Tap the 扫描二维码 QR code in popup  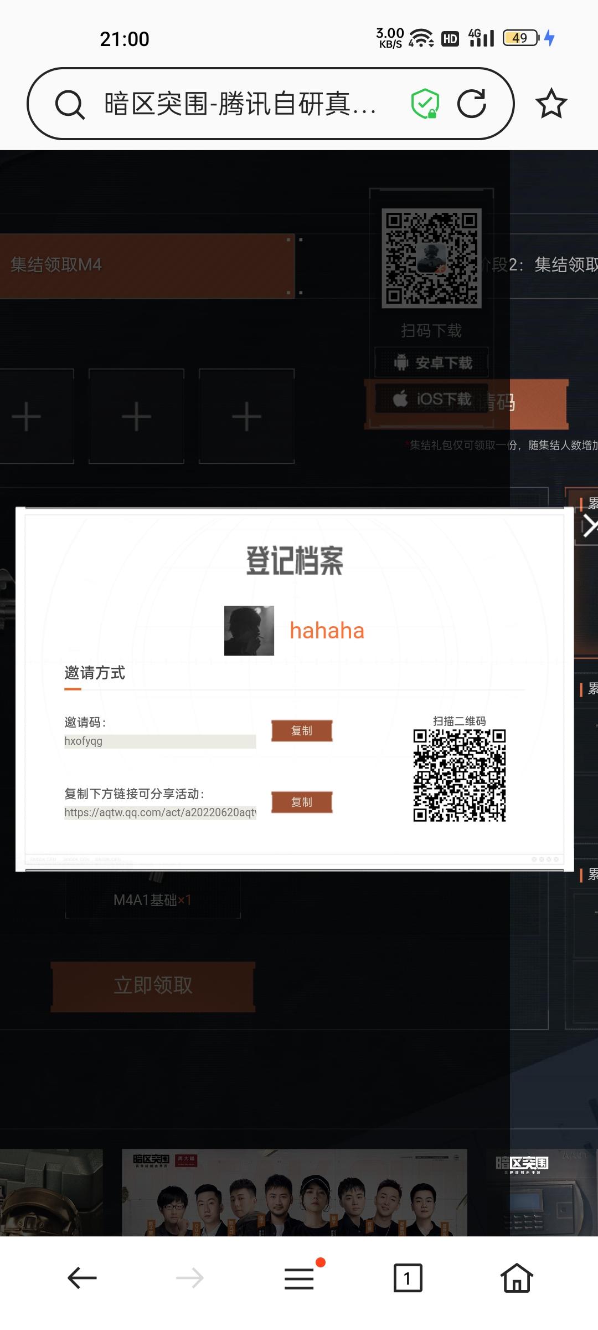click(460, 775)
